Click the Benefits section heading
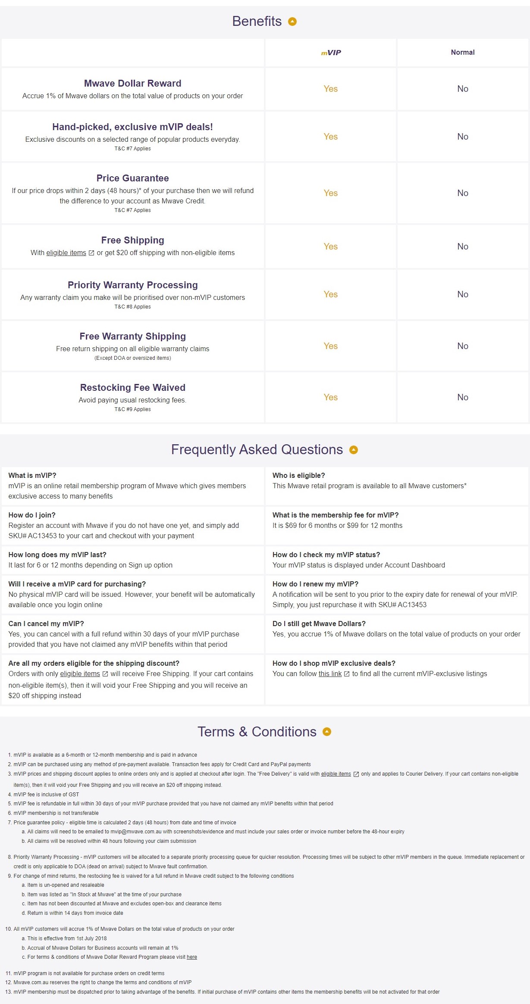Screen dimensions: 530x1004 point(257,22)
